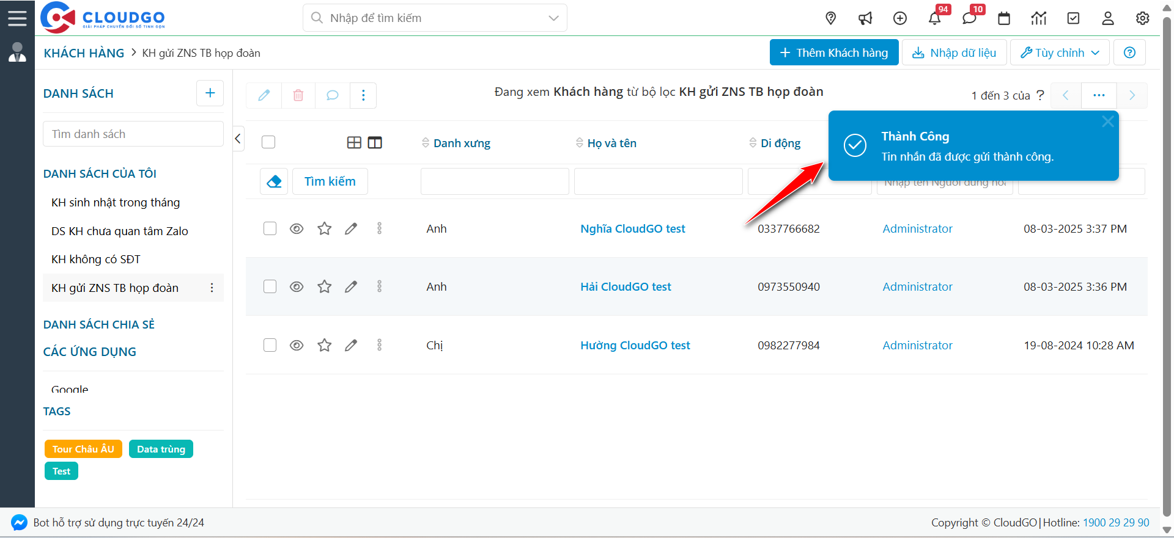Tick checkbox for Nghĩa CloudGO test
Viewport: 1174px width, 538px height.
point(270,228)
